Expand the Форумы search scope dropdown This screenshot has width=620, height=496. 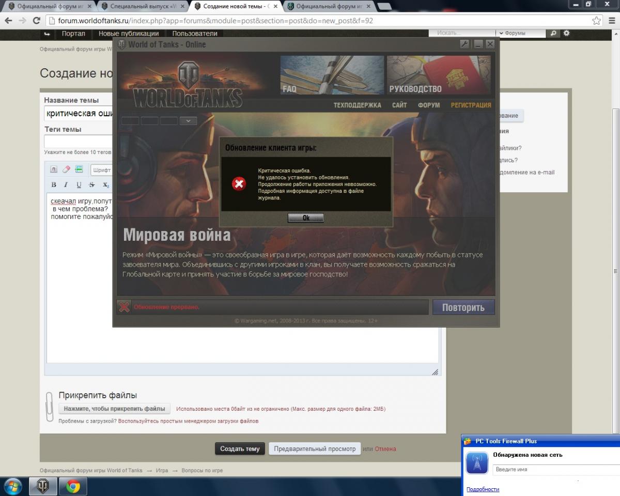[520, 33]
